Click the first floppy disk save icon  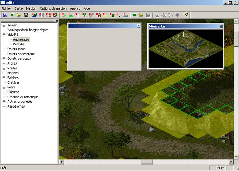(26, 15)
